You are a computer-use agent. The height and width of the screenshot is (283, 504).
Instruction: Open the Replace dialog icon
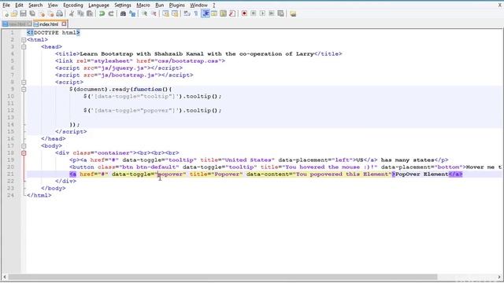132,14
